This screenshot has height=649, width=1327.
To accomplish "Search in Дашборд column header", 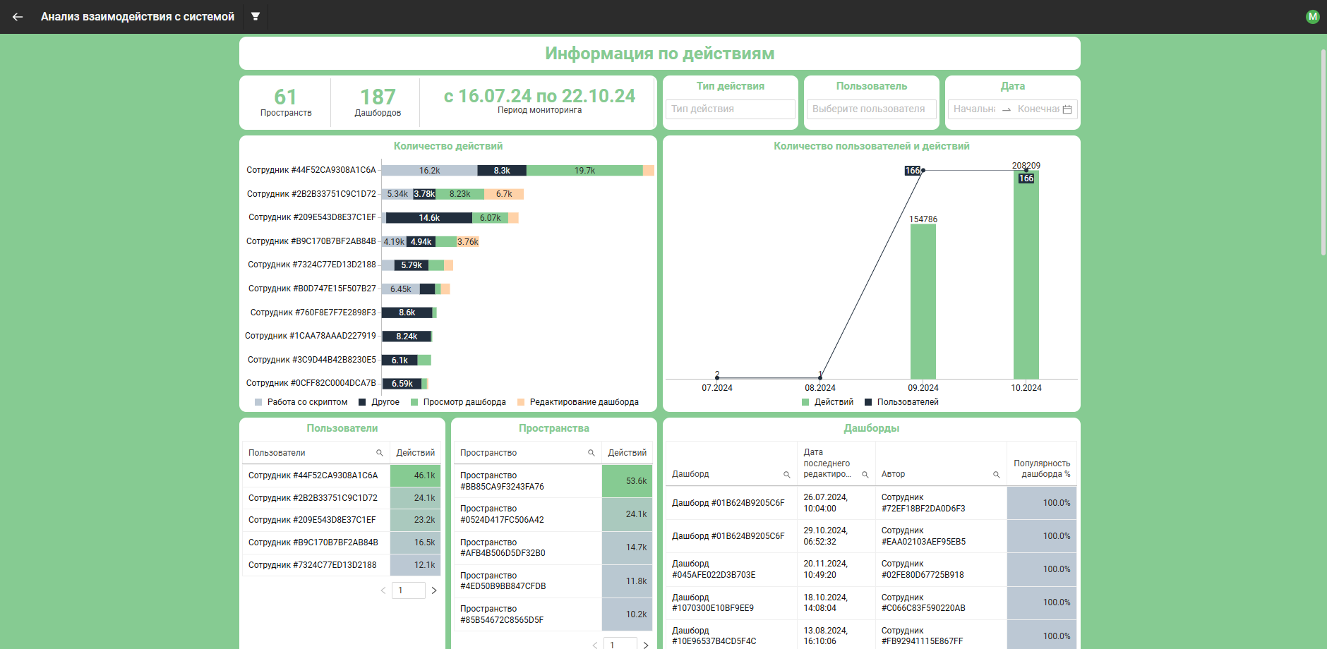I will pyautogui.click(x=786, y=475).
